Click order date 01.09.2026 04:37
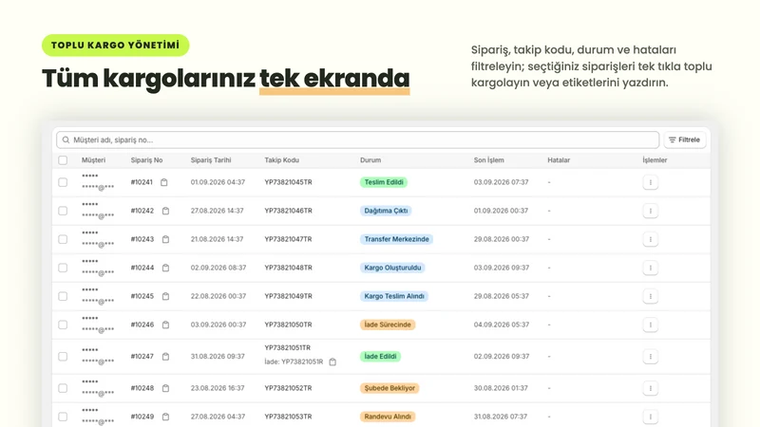 (218, 182)
